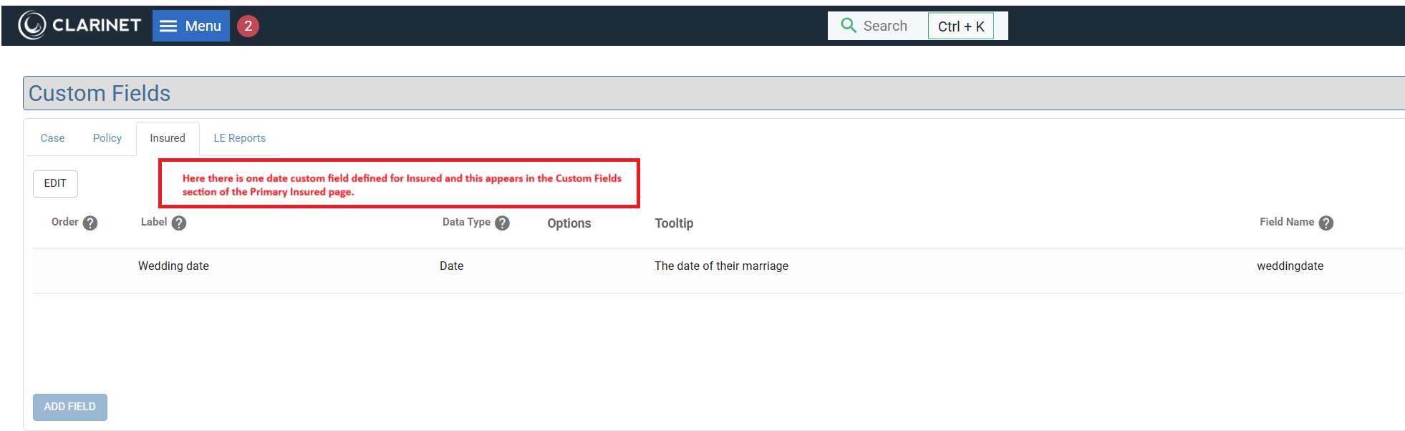Switch to the Case tab
This screenshot has height=431, width=1405.
pyautogui.click(x=52, y=138)
